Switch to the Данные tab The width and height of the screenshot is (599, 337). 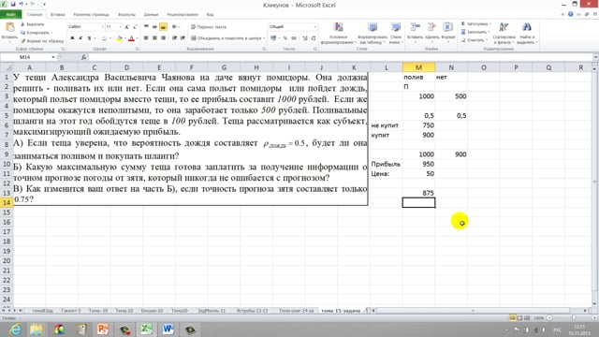point(152,15)
